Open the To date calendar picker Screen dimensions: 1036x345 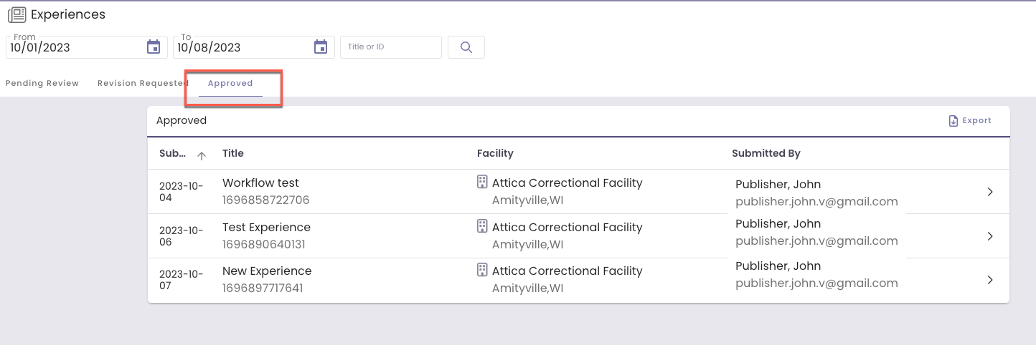[x=321, y=47]
